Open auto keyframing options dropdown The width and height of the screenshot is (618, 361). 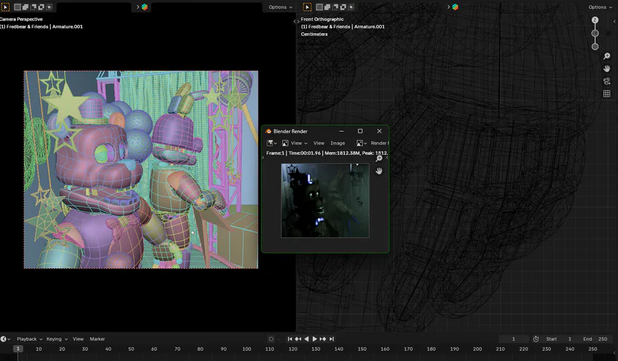point(279,339)
